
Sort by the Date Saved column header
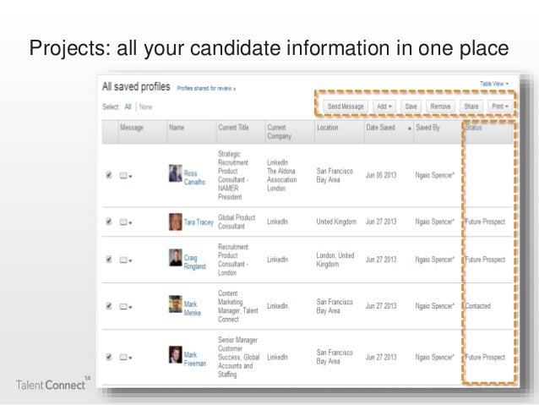coord(379,128)
